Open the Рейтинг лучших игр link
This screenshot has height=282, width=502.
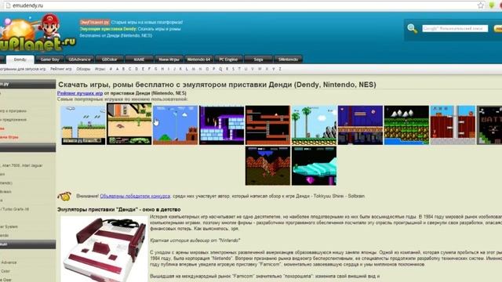pos(80,93)
